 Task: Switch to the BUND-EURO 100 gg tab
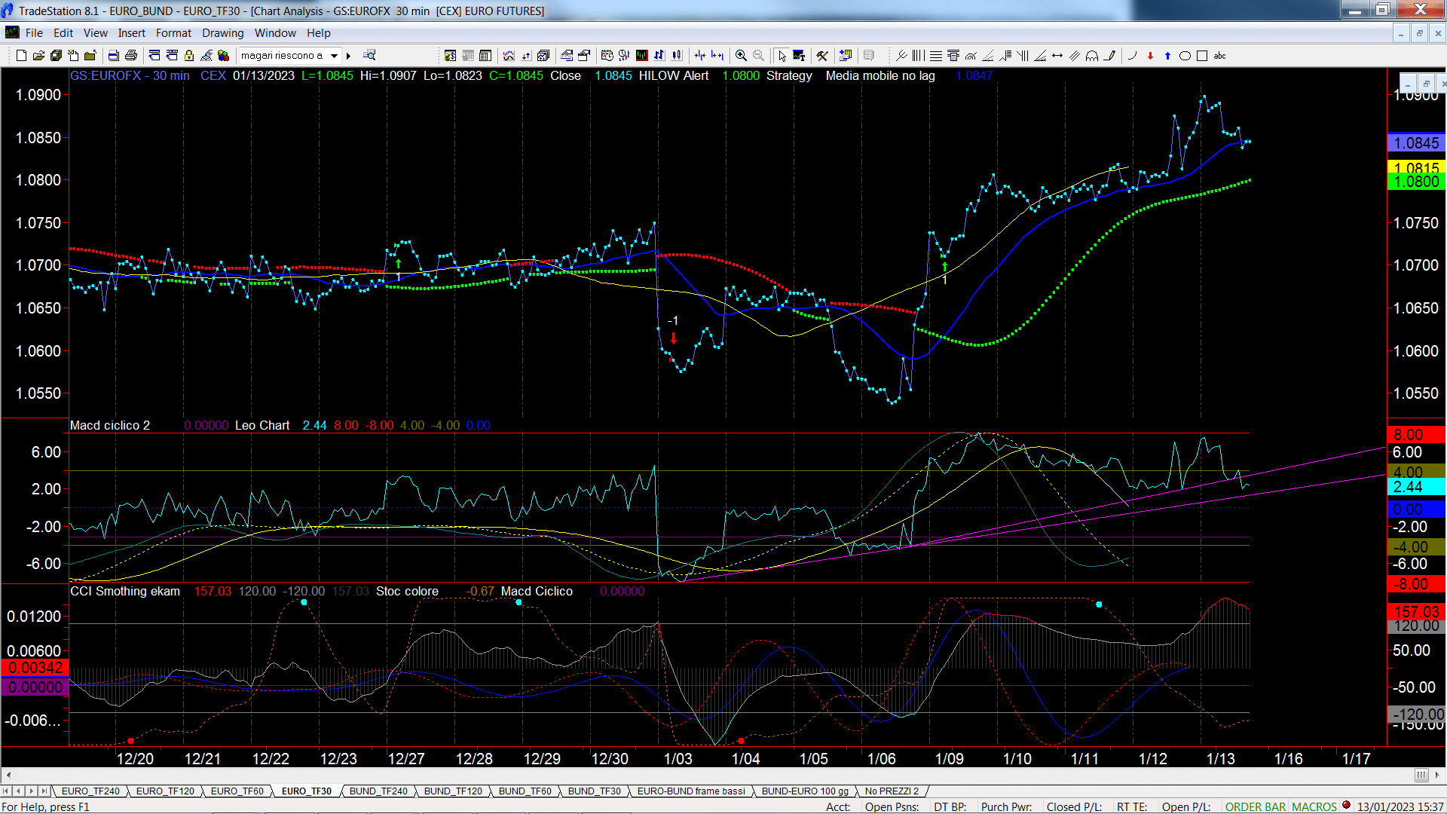point(805,791)
